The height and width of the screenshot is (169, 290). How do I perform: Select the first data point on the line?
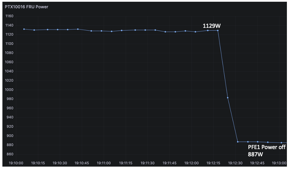coord(24,29)
